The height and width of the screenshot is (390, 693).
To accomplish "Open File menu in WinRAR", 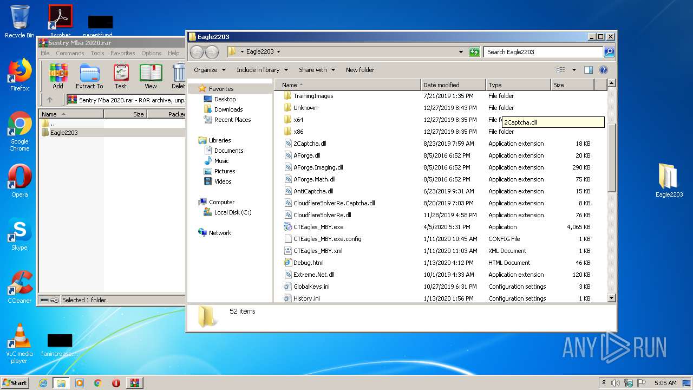I will [45, 53].
